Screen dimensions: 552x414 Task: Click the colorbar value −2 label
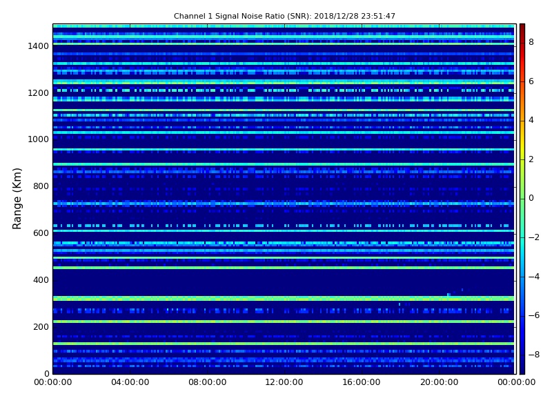coord(534,237)
